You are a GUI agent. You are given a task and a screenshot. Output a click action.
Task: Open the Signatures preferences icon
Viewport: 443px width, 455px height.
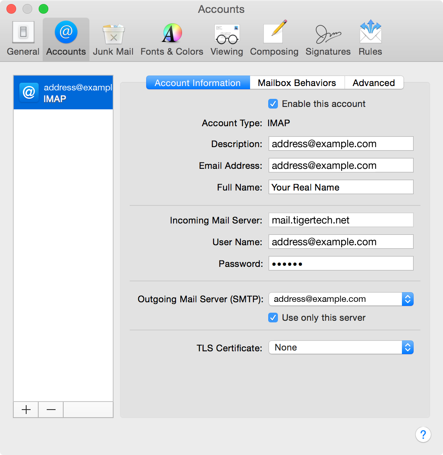click(x=328, y=38)
